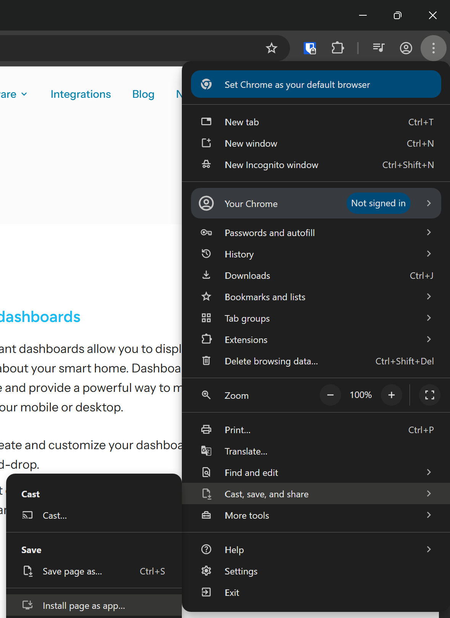Open the Blog link in page navigation

[x=143, y=94]
